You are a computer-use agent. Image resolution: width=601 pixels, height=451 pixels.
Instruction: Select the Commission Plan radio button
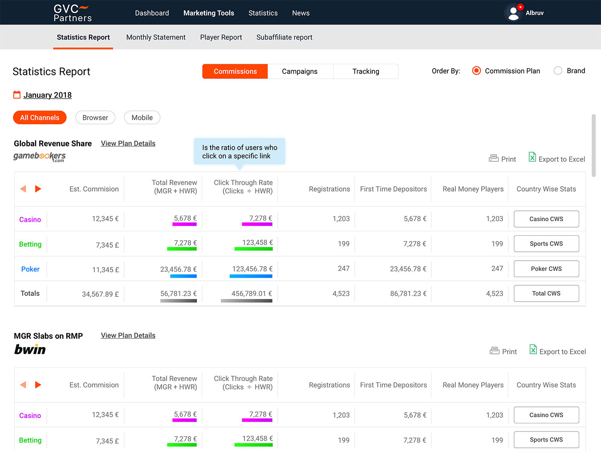(476, 71)
